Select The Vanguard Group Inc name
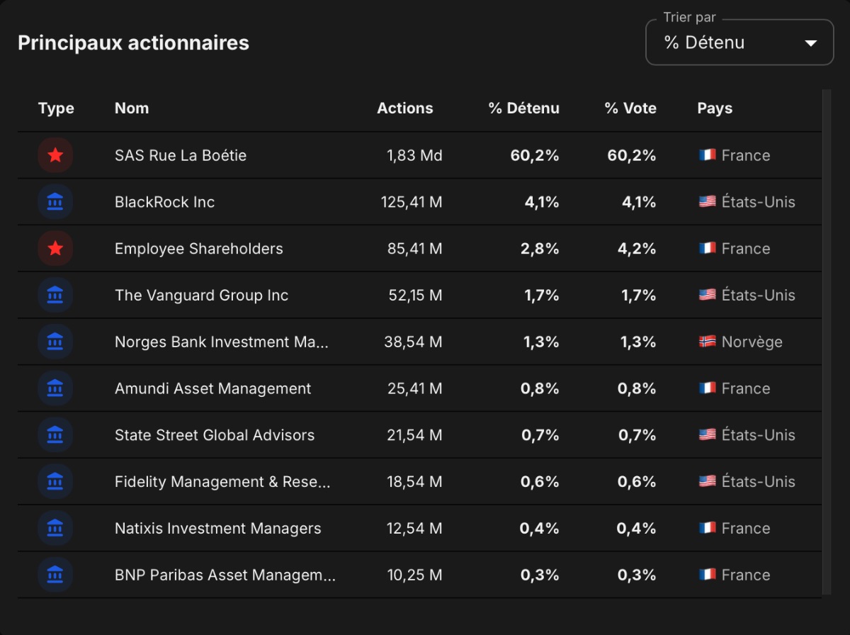850x635 pixels. click(x=202, y=296)
